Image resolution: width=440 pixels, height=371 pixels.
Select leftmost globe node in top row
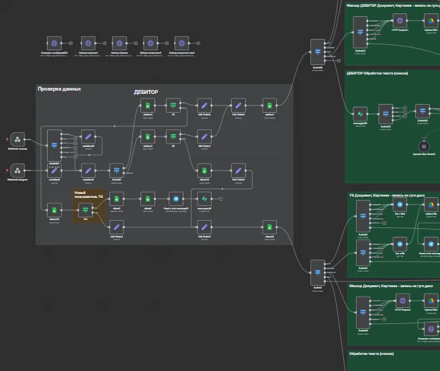(54, 43)
